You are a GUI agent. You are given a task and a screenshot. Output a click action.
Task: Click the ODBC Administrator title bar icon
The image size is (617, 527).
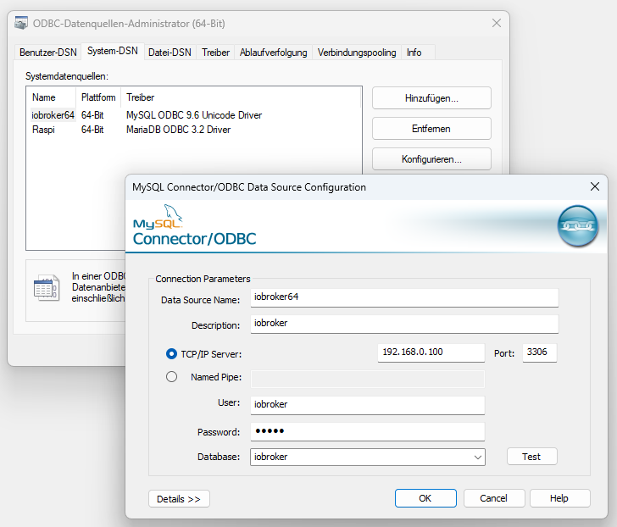point(21,23)
